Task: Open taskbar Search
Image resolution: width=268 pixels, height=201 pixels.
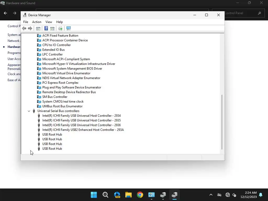Action: 105,195
